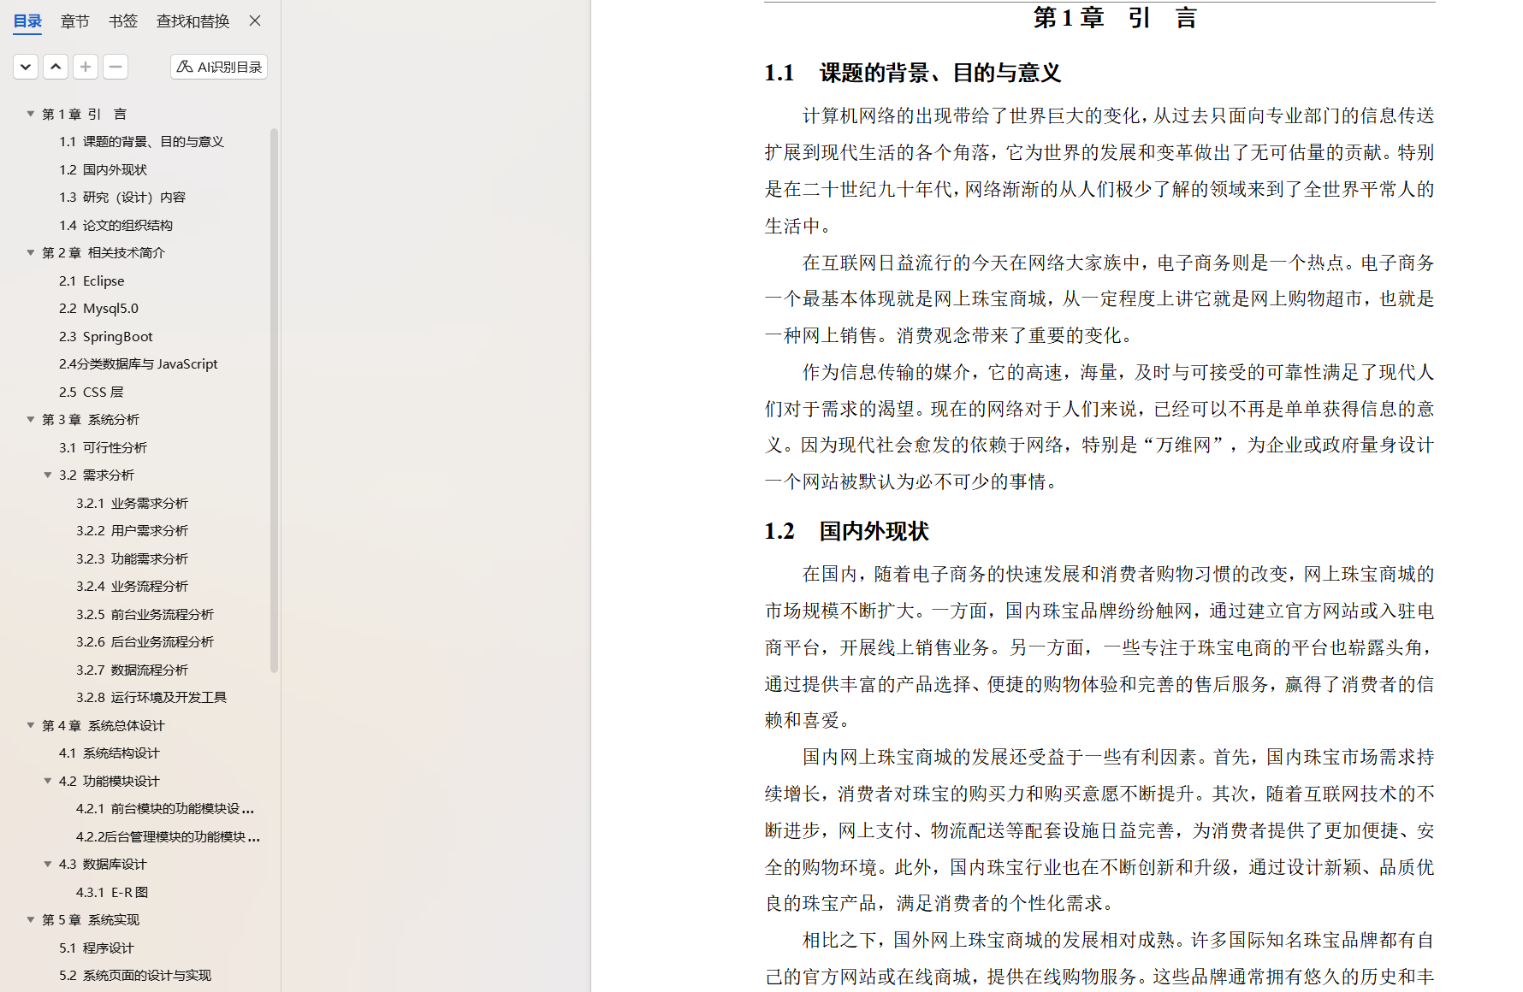
Task: Go to 2.4分类数据库与 JavaScript entry
Action: [x=138, y=364]
